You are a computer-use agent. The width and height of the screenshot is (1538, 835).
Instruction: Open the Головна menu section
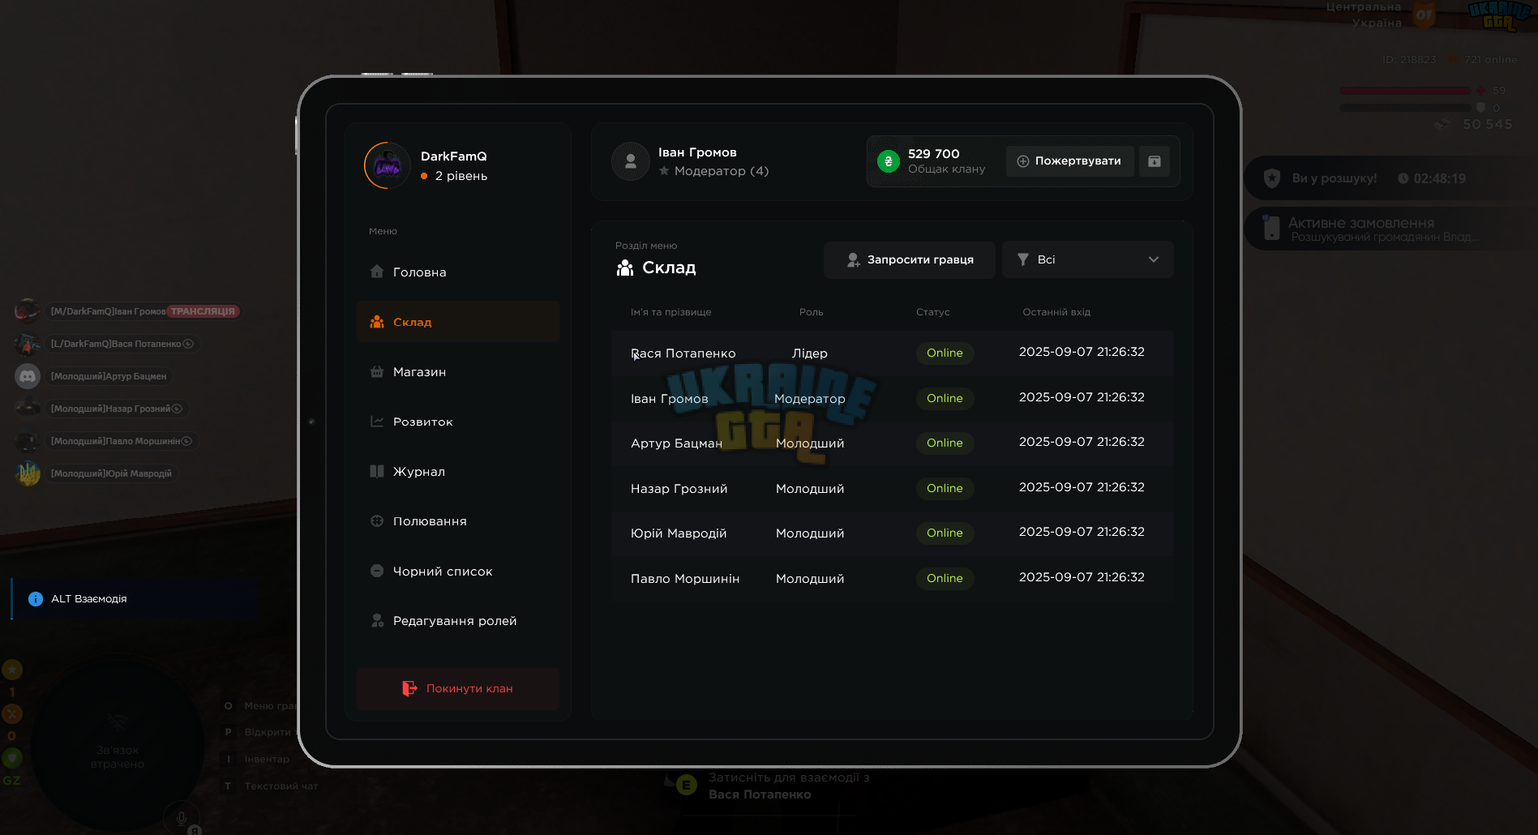458,272
